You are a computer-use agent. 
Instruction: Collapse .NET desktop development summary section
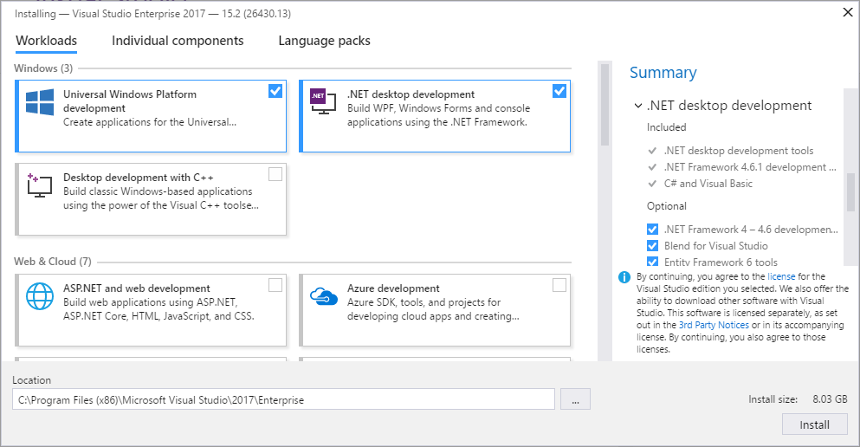(638, 106)
